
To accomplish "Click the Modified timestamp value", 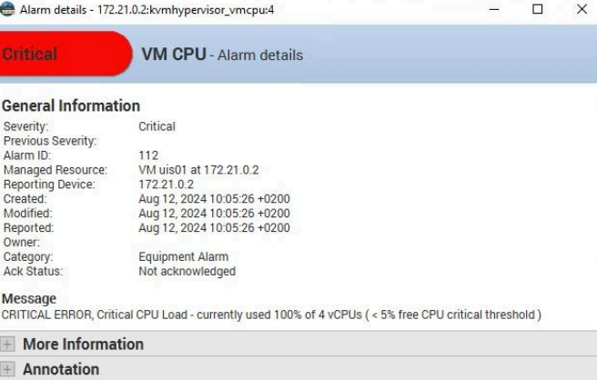I will pos(215,213).
